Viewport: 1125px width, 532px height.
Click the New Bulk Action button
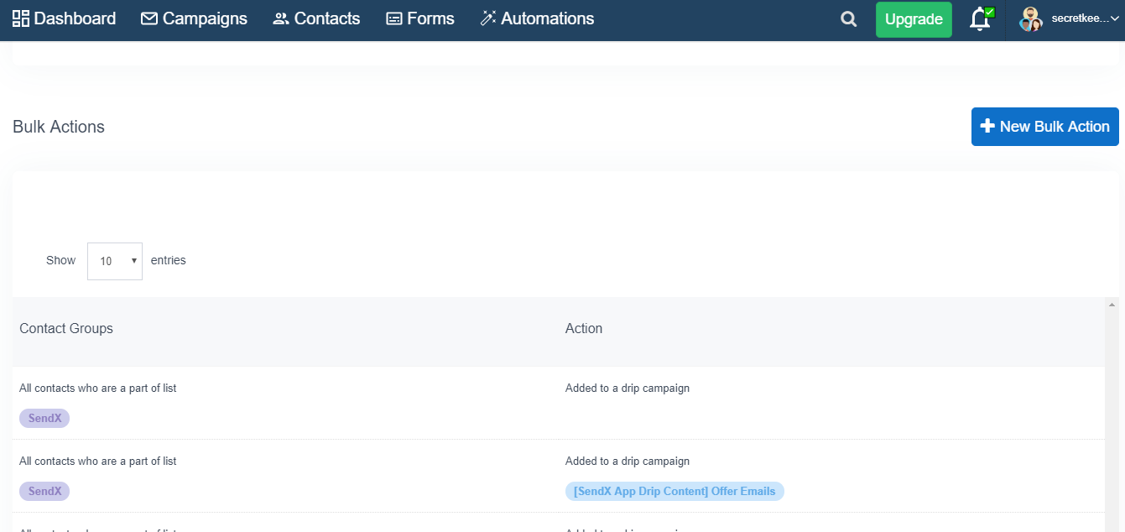(1044, 127)
